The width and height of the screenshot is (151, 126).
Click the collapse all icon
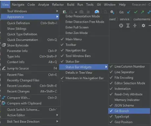[135, 26]
